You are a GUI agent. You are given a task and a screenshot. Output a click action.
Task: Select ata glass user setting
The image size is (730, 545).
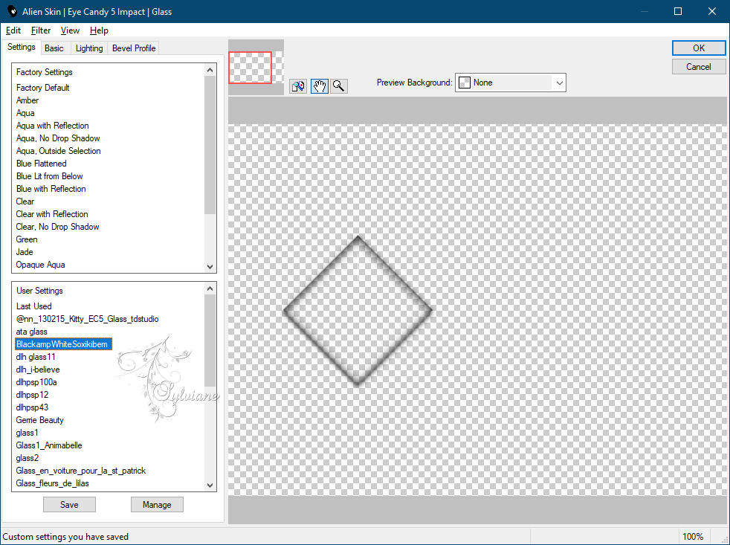[x=31, y=331]
